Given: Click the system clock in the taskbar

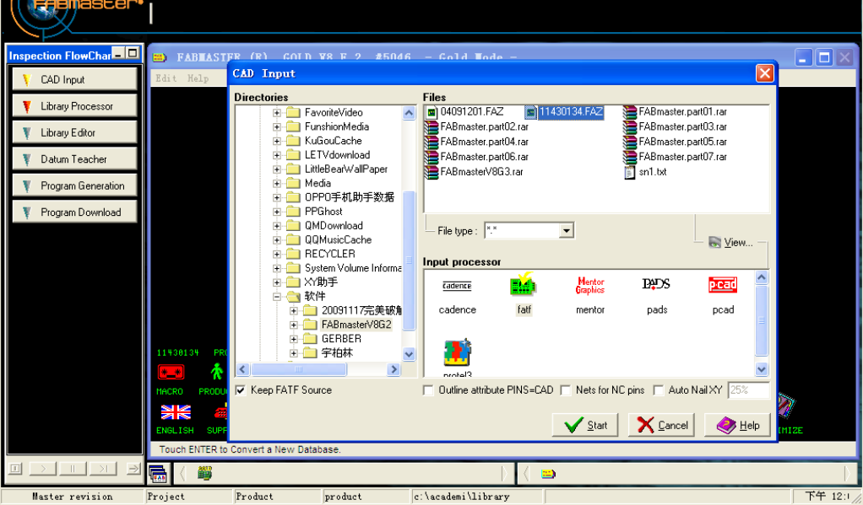Looking at the screenshot, I should click(827, 496).
